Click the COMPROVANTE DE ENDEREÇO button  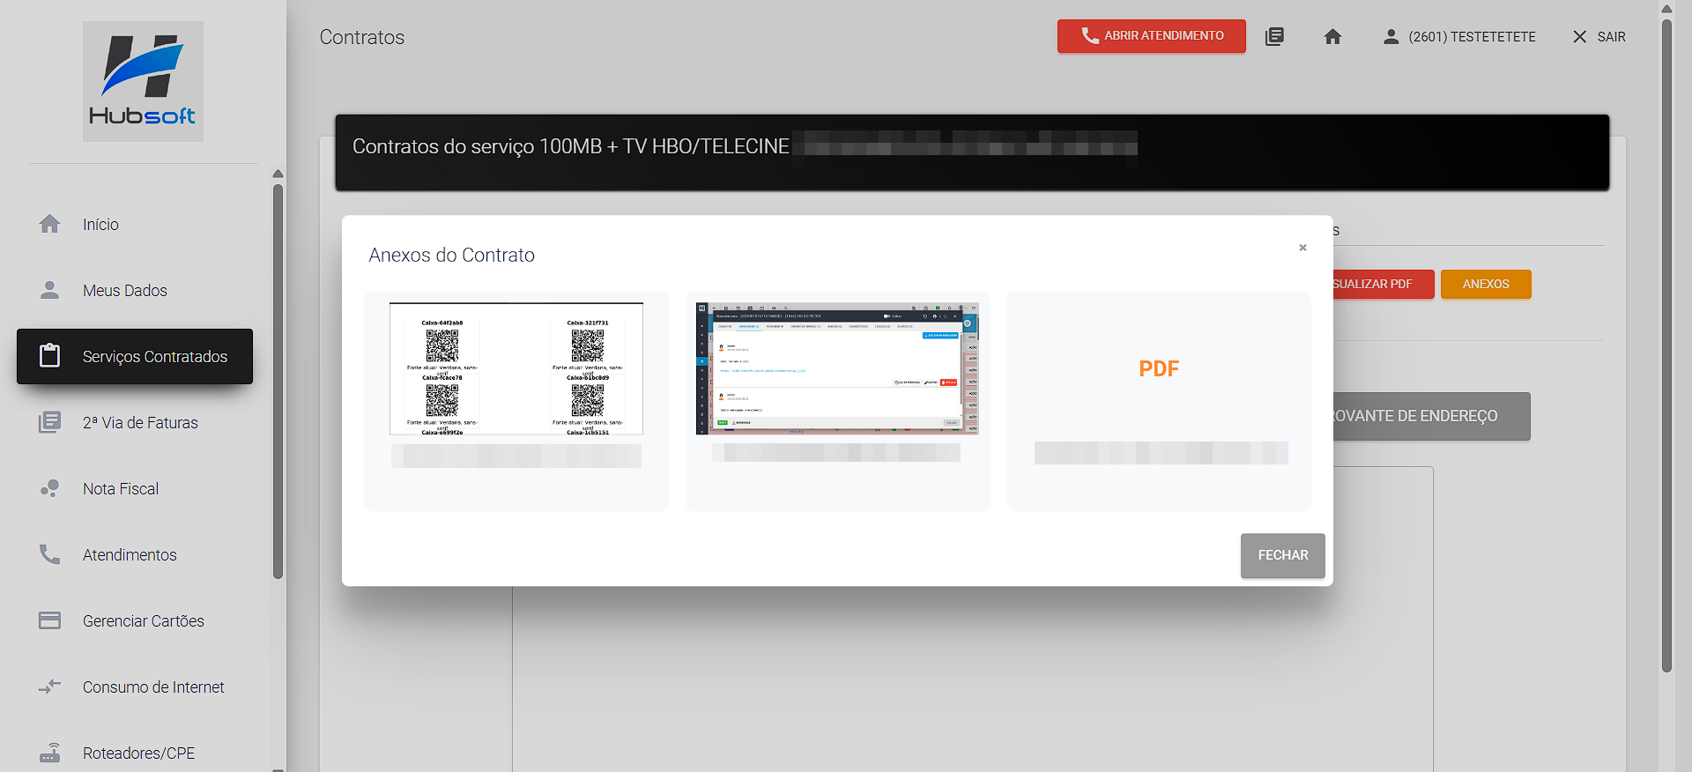[x=1431, y=416]
